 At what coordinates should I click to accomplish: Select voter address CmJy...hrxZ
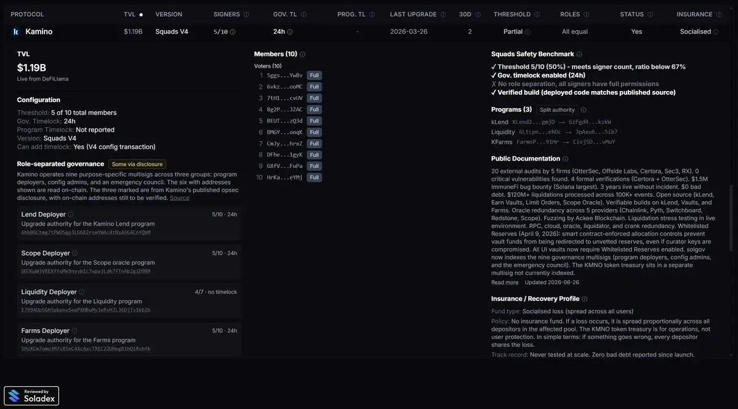(x=284, y=144)
